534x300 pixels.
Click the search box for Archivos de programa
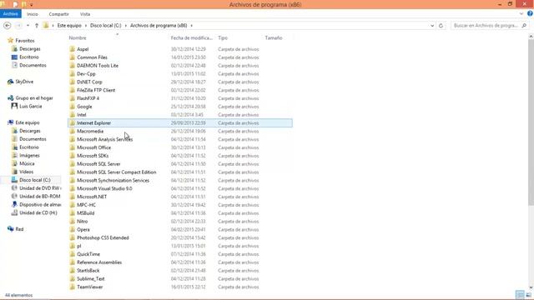point(491,26)
